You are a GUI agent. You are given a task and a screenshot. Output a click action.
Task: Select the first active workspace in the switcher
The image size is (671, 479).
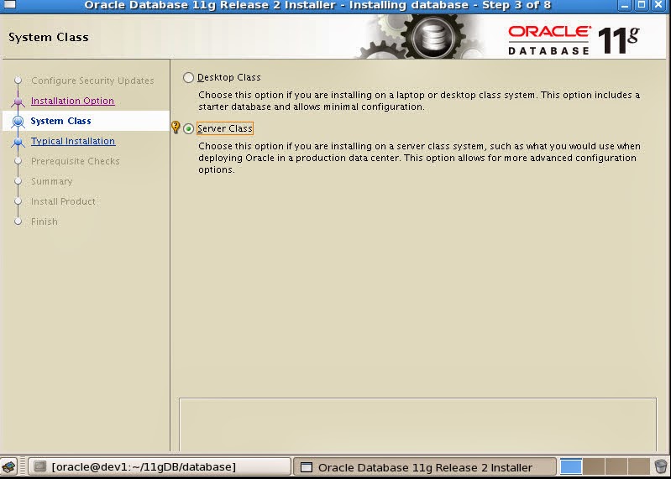[571, 466]
